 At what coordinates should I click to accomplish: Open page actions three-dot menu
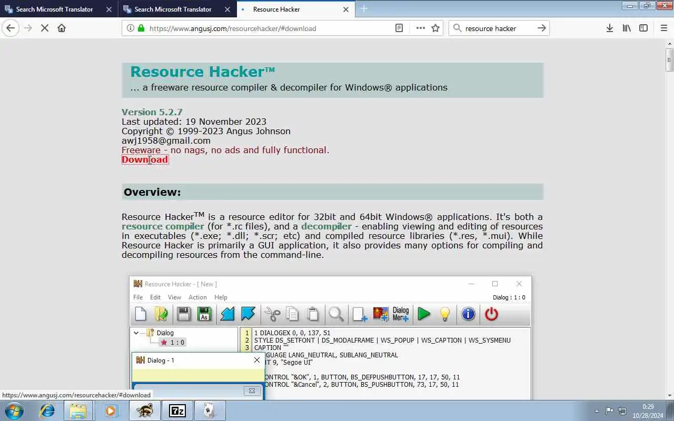click(420, 28)
